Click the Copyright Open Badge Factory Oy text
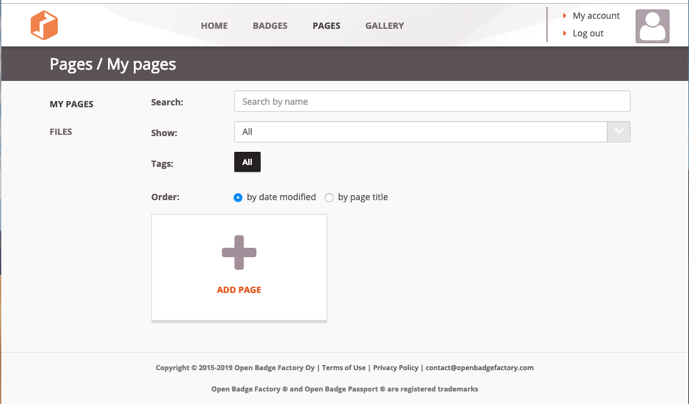The image size is (689, 404). [235, 368]
